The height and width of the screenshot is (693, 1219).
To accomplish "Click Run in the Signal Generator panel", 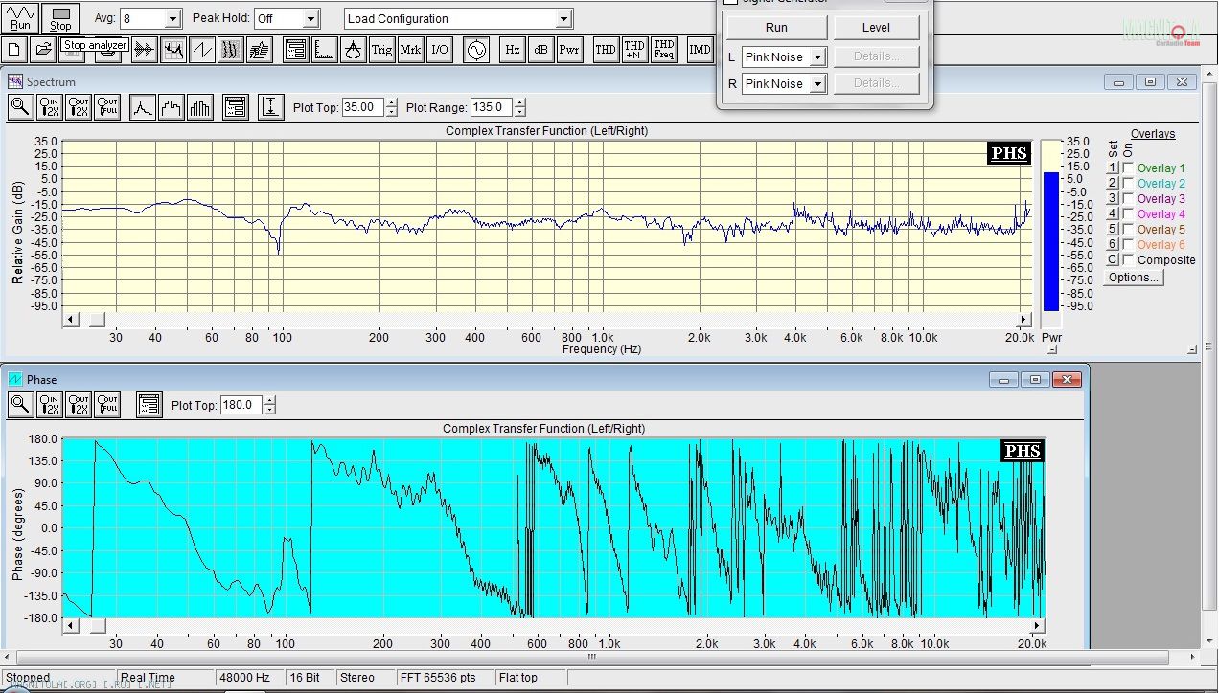I will (x=776, y=28).
